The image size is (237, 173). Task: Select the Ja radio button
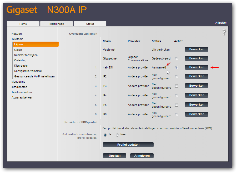pyautogui.click(x=105, y=135)
